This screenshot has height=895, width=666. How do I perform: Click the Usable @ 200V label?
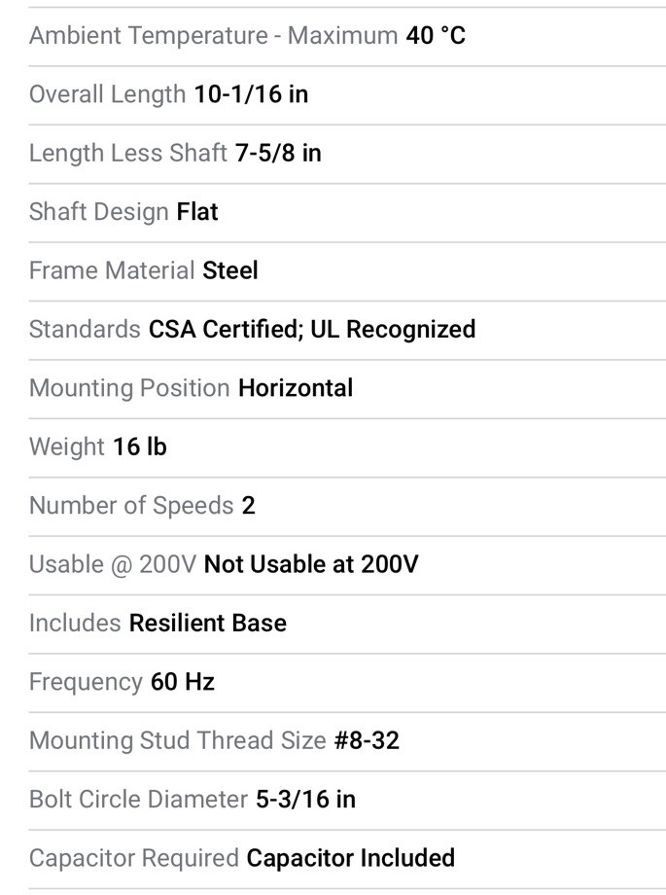point(113,565)
